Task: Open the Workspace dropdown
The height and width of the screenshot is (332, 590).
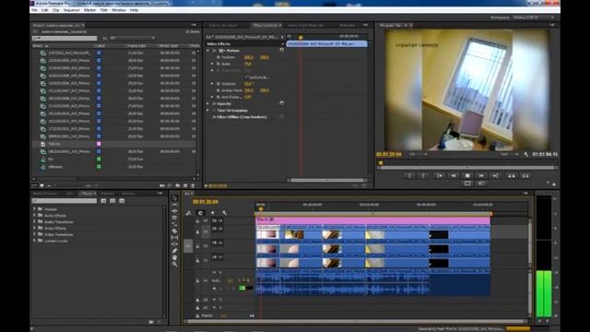Action: (534, 18)
